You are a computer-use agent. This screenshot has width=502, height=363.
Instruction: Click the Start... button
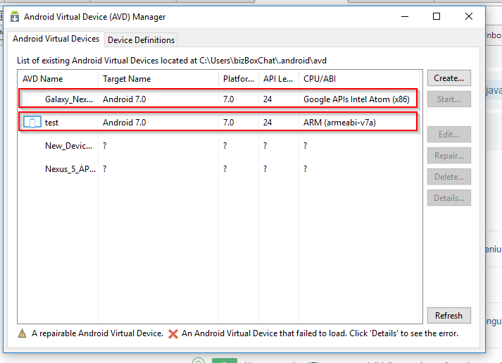coord(449,99)
